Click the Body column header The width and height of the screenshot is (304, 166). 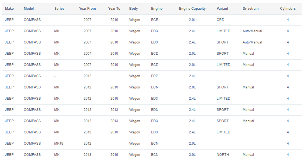tap(134, 9)
